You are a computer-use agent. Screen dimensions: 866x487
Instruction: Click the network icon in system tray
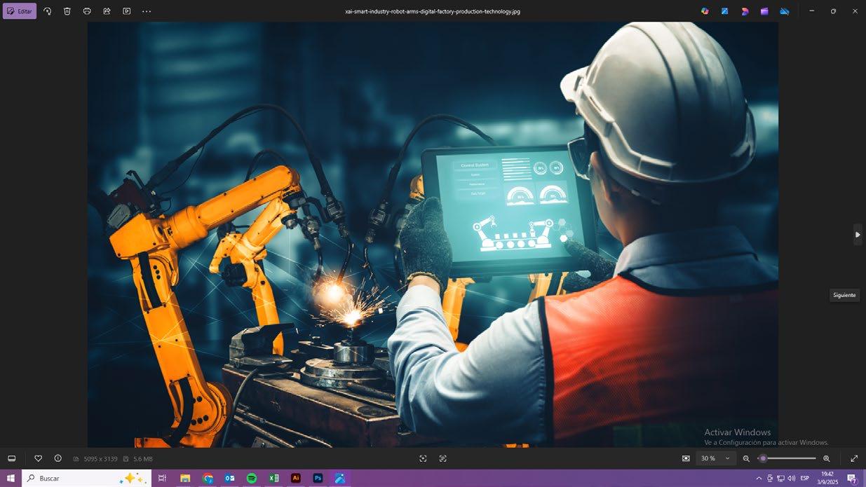tap(780, 478)
